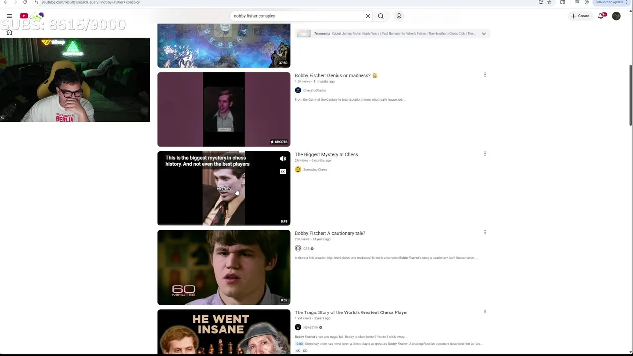
Task: Open Bobby Fischer: A cautionary tale? title
Action: pos(330,233)
